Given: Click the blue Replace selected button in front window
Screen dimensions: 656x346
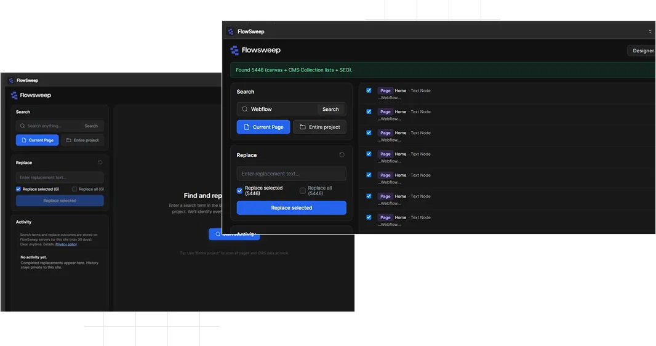Looking at the screenshot, I should coord(292,208).
